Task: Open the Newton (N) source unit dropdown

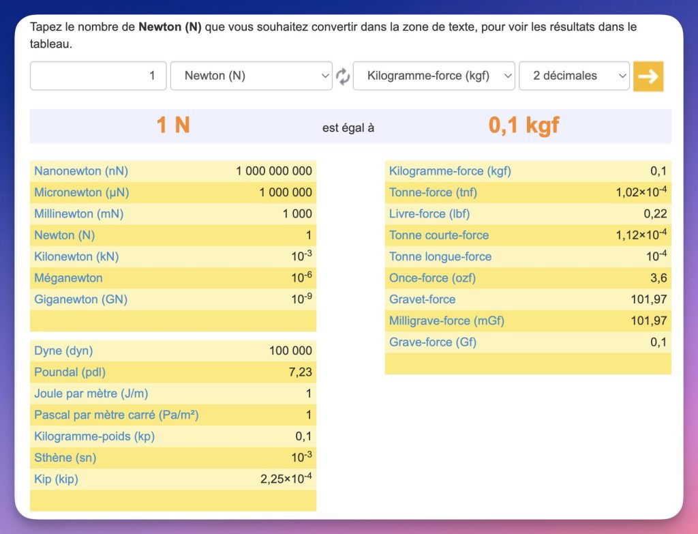Action: [252, 76]
